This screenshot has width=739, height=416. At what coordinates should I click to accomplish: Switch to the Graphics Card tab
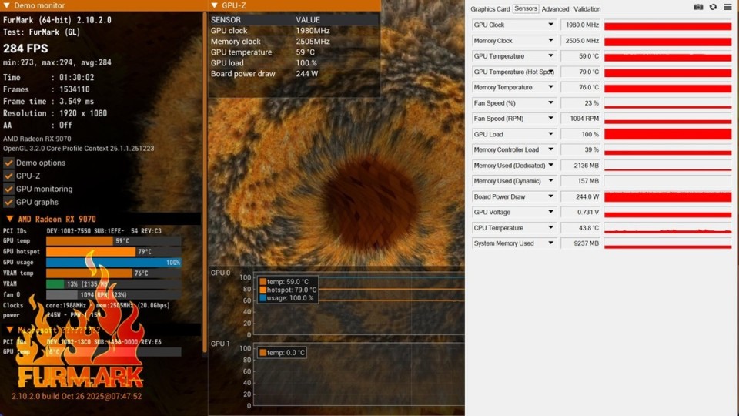pyautogui.click(x=490, y=9)
